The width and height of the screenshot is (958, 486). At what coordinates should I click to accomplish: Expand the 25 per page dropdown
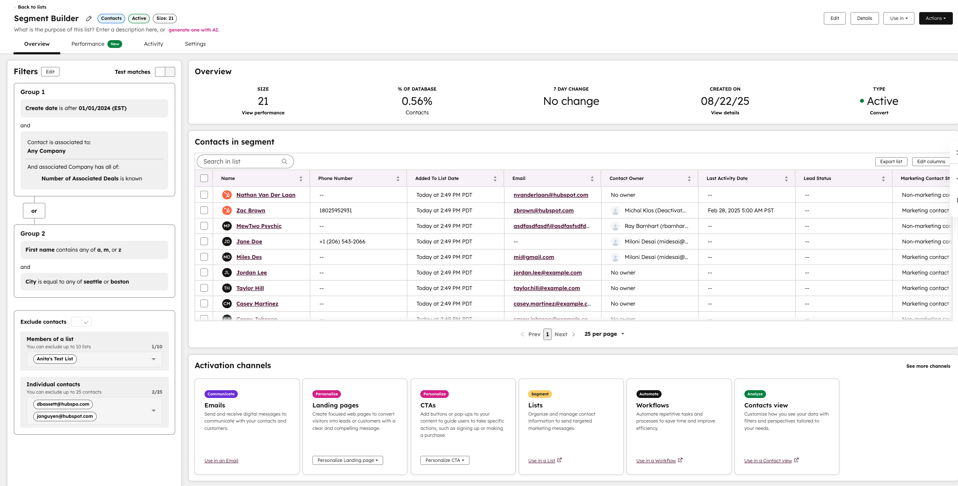pos(604,334)
